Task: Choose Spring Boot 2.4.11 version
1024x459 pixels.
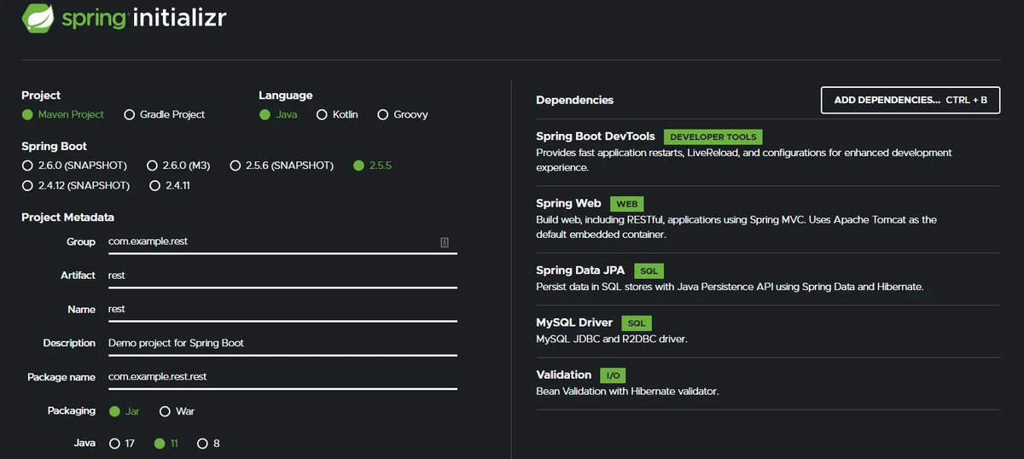Action: pos(155,185)
